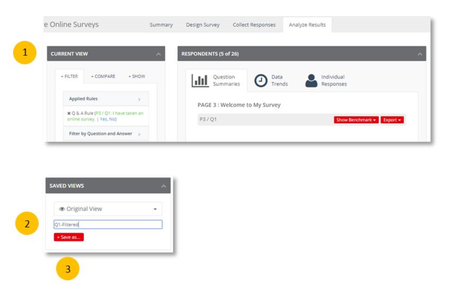Screen dimensions: 457x285
Task: Click the view name input field
Action: (108, 225)
